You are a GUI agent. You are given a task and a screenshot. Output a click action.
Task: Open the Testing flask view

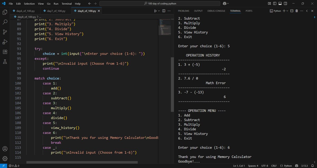[x=5, y=62]
